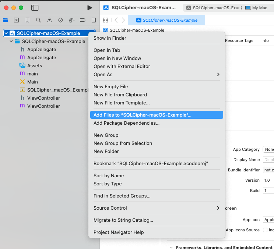Viewport: 274px width, 249px height.
Task: Choose Add Files to SQLCipher-macOS-Example
Action: [x=157, y=115]
